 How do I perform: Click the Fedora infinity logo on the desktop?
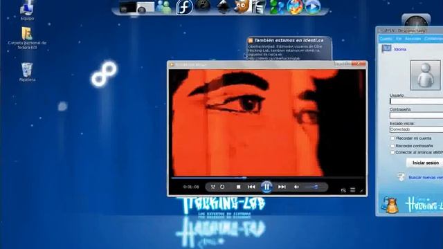104,73
